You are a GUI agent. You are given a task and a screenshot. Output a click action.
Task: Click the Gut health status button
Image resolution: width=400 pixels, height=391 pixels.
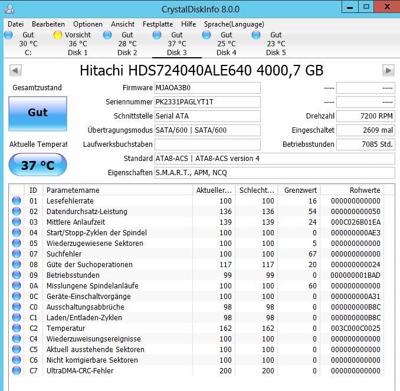[x=38, y=113]
